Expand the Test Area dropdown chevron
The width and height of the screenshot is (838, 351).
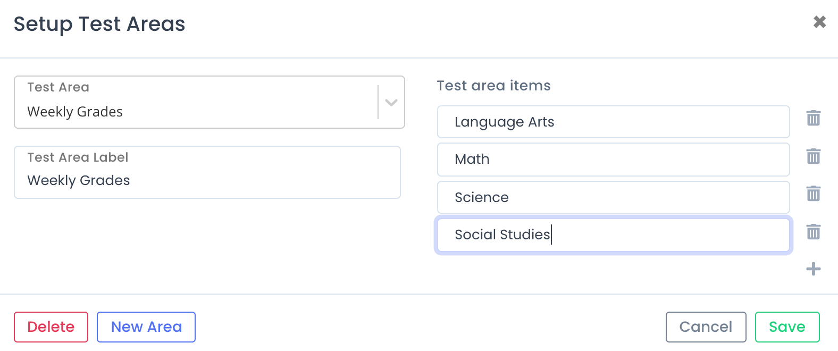tap(391, 103)
